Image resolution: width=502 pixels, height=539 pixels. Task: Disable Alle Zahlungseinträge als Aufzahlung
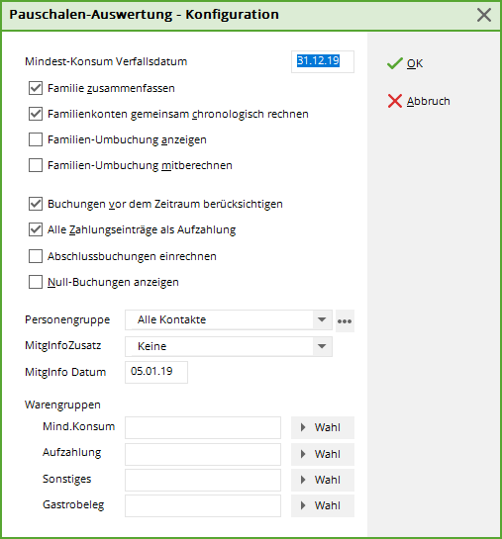click(x=36, y=229)
